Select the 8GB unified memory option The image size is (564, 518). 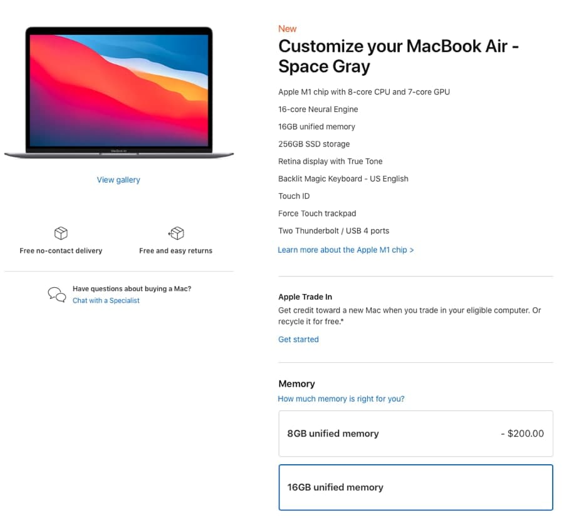[x=415, y=433]
